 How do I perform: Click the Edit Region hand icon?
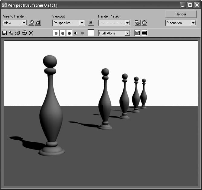pyautogui.click(x=31, y=23)
